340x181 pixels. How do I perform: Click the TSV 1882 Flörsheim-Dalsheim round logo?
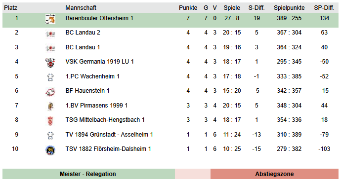point(50,150)
